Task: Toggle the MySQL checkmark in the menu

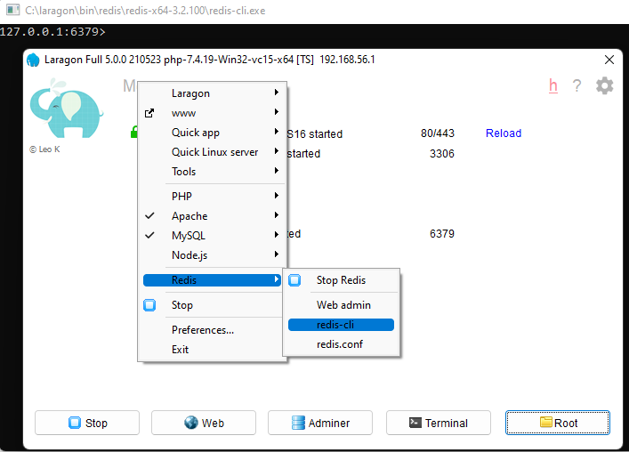Action: pos(149,235)
